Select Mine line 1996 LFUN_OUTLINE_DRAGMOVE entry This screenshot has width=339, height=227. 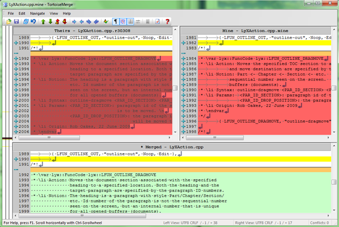(x=264, y=121)
